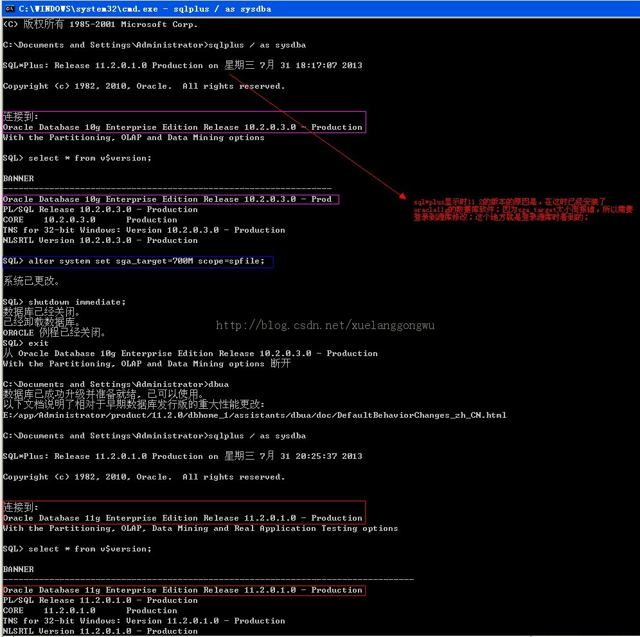This screenshot has height=637, width=640.
Task: Select the line beginning '从 Oracle Database 10g'
Action: [x=190, y=353]
